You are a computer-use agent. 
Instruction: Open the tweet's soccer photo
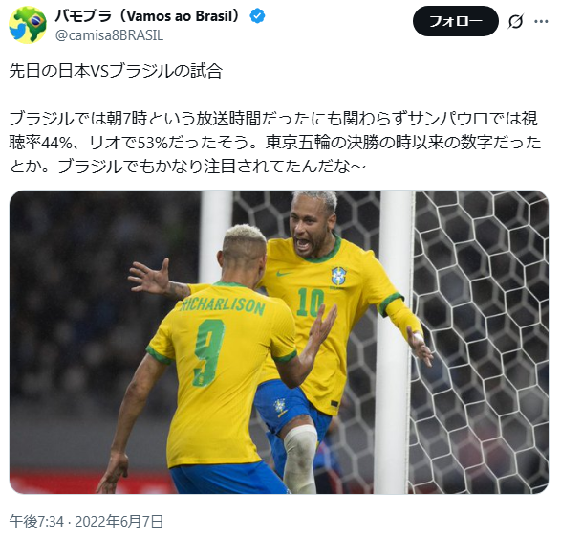point(279,342)
